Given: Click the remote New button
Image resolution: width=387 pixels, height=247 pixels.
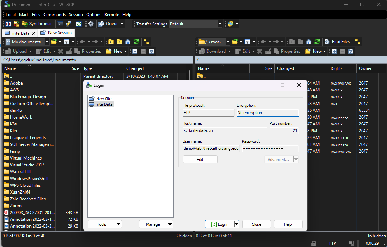Looking at the screenshot, I should tap(316, 51).
